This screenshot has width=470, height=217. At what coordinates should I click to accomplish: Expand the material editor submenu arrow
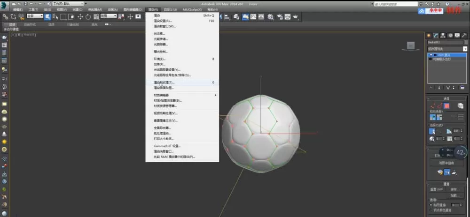click(x=216, y=95)
